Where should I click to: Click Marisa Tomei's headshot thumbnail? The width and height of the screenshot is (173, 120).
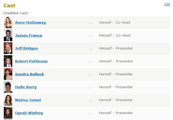click(x=8, y=100)
